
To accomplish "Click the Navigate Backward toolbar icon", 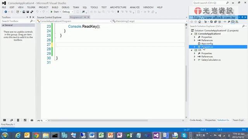I will pyautogui.click(x=6, y=12).
